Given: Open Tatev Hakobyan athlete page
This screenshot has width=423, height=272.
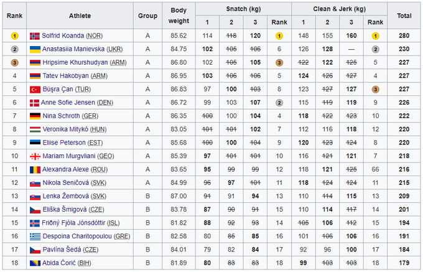Looking at the screenshot, I should tap(65, 76).
